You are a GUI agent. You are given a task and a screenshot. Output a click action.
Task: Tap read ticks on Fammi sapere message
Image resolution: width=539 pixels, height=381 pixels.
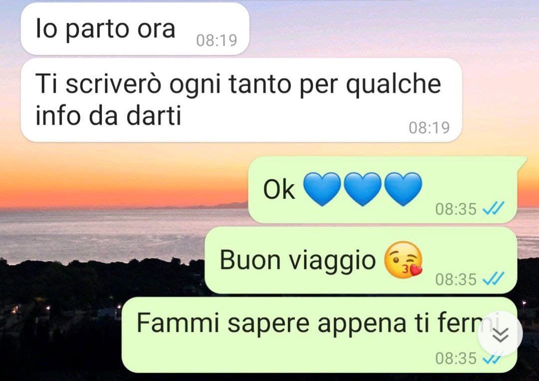tap(492, 359)
